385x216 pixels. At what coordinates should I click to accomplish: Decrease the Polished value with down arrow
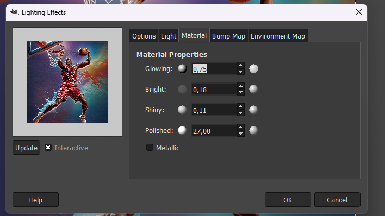click(x=240, y=134)
